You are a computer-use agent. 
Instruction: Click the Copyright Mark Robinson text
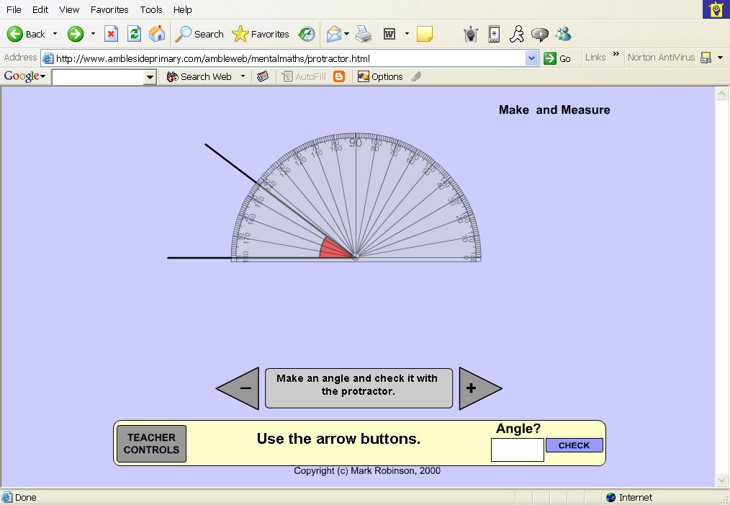point(367,470)
